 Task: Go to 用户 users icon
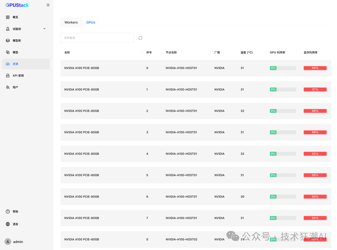point(8,87)
